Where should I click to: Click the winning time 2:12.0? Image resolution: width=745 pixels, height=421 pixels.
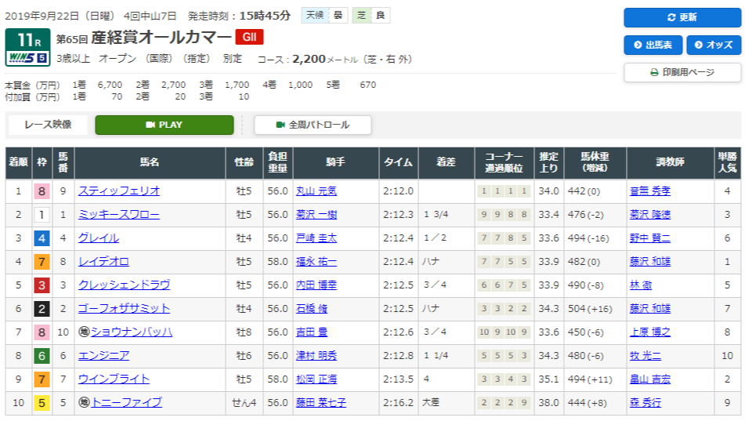coord(398,191)
